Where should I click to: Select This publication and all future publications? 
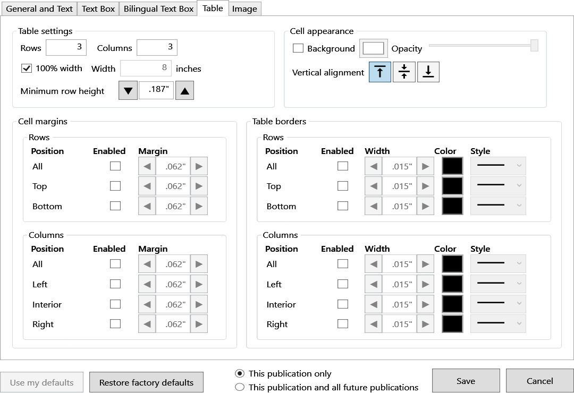click(x=240, y=387)
